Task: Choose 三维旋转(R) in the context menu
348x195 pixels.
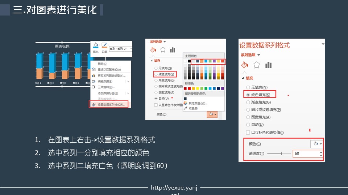Action: coord(106,87)
